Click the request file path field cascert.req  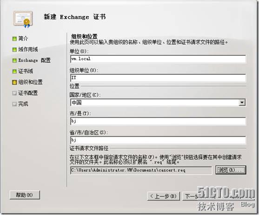(141, 170)
